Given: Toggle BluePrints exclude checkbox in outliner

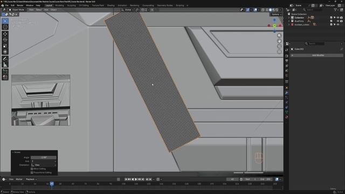Looking at the screenshot, I should click(x=331, y=21).
